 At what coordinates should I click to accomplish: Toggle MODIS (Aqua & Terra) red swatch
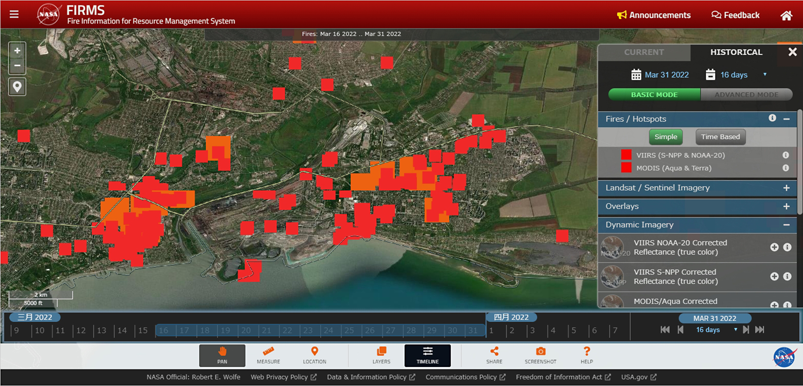click(x=626, y=168)
